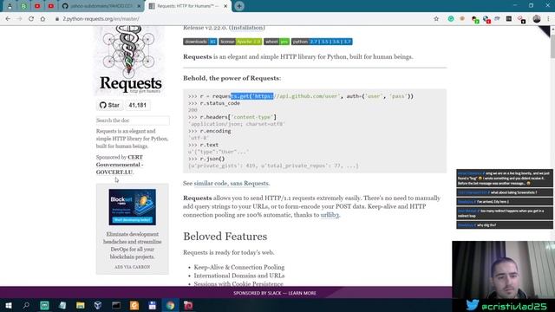Switch to the pinned green circle tab
Viewport: 555px width, 312px height.
point(23,6)
